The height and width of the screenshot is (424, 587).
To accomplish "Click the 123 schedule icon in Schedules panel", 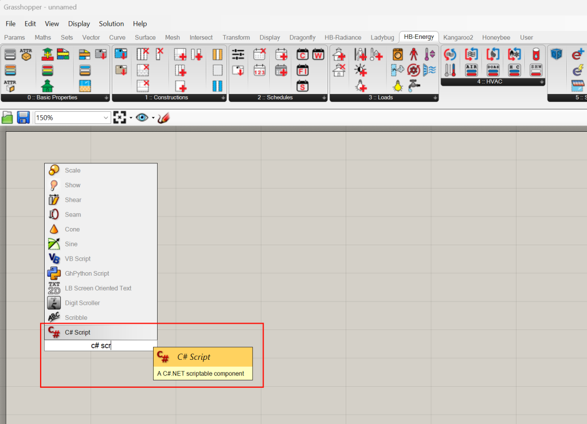I will tap(260, 71).
